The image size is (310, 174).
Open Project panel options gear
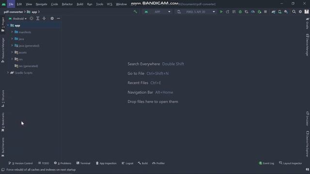point(52,18)
